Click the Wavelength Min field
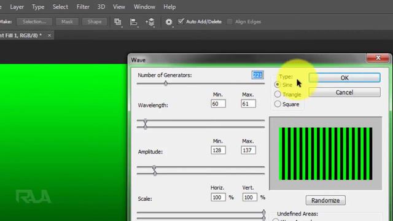 218,104
